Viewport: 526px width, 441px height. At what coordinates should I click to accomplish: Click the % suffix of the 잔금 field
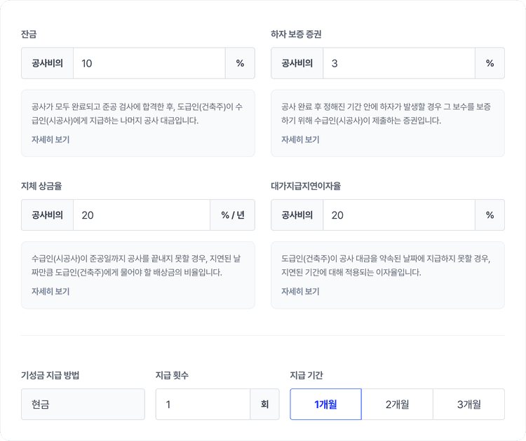(240, 63)
